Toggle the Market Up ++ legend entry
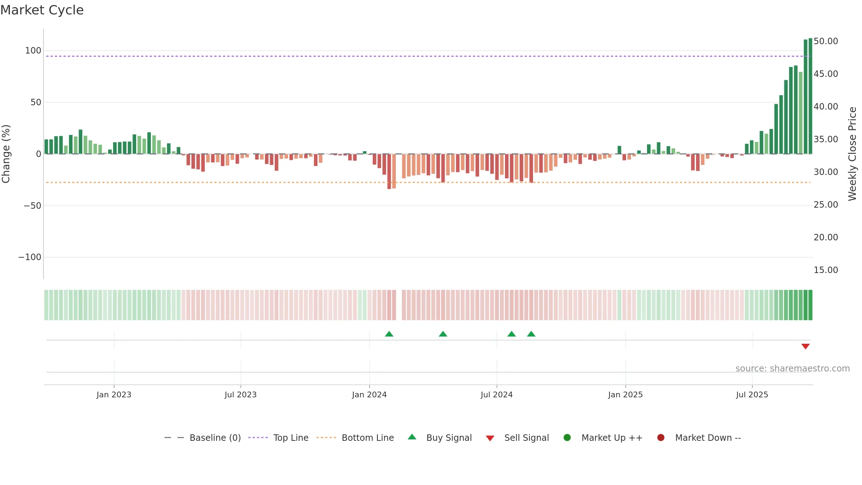862x485 pixels. pos(603,438)
